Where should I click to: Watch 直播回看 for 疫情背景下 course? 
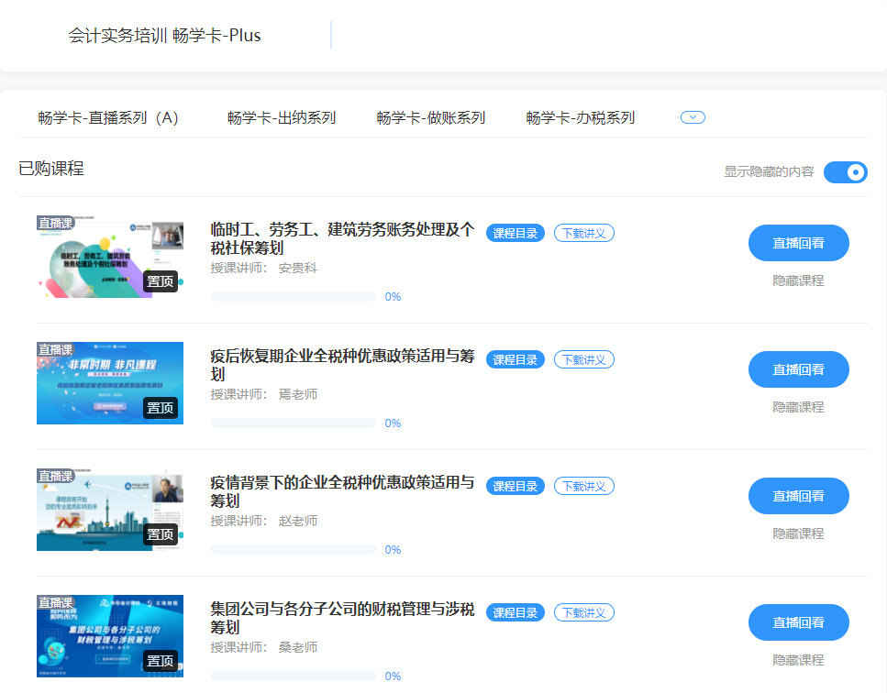[798, 496]
